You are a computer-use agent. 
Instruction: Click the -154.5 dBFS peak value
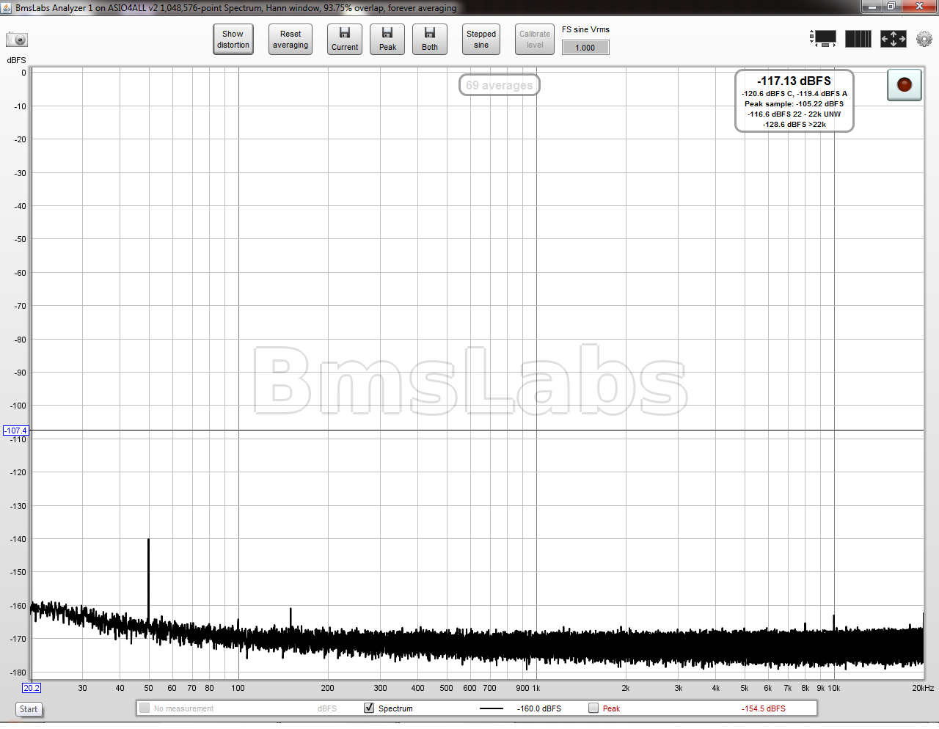[764, 708]
